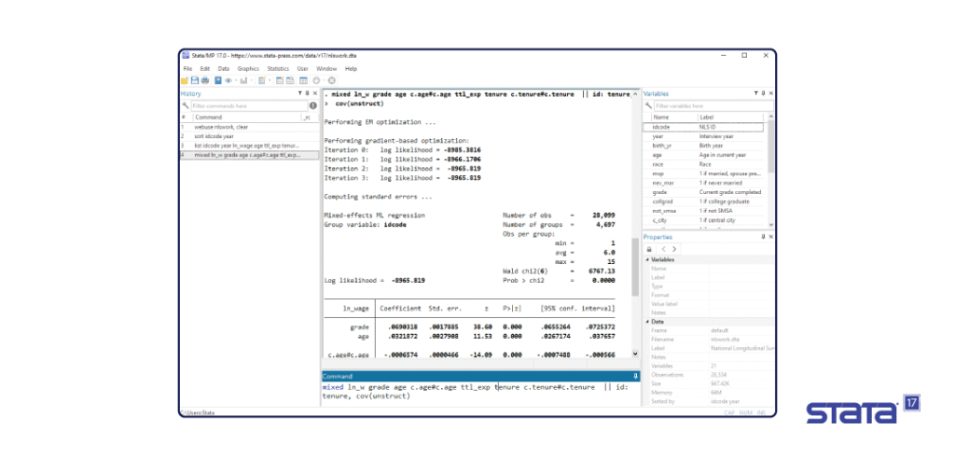Open the User menu
Screen dimensions: 955x458
coord(303,69)
